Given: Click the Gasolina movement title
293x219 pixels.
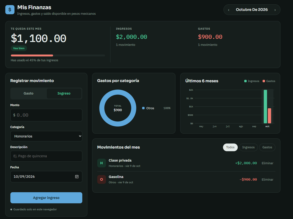Looking at the screenshot, I should point(116,177).
